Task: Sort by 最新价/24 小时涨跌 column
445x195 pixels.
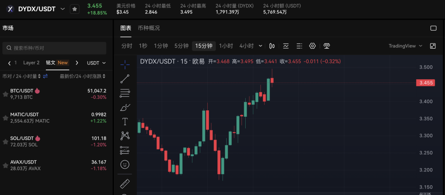Action: click(x=83, y=76)
